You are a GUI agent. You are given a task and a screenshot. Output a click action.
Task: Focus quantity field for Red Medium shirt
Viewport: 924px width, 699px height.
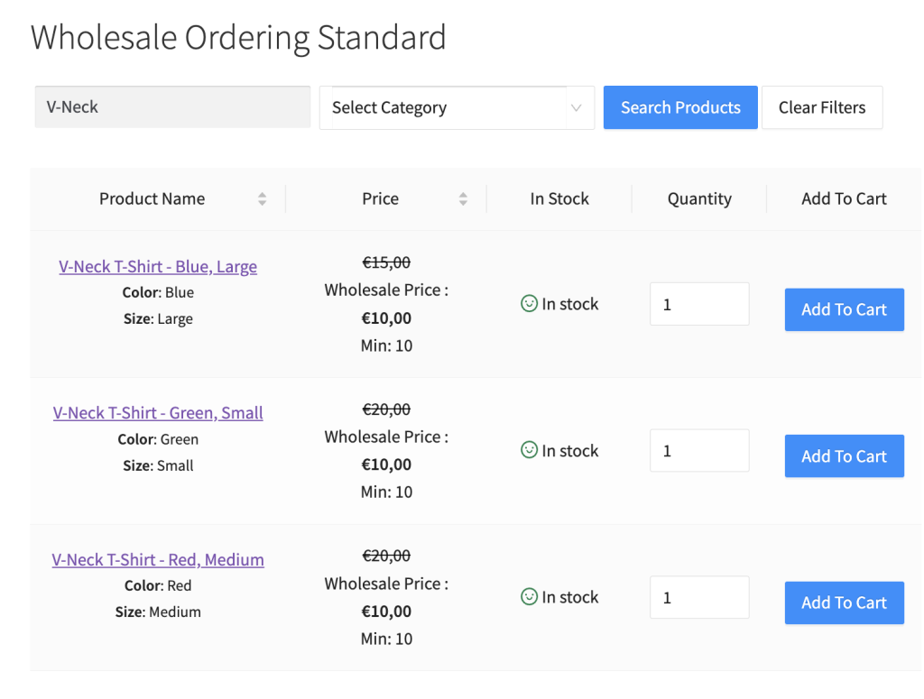[x=699, y=597]
